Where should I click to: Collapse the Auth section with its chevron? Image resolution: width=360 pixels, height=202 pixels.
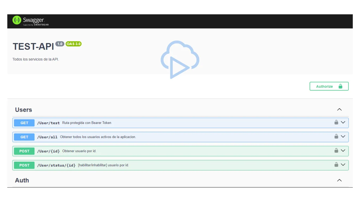point(339,180)
